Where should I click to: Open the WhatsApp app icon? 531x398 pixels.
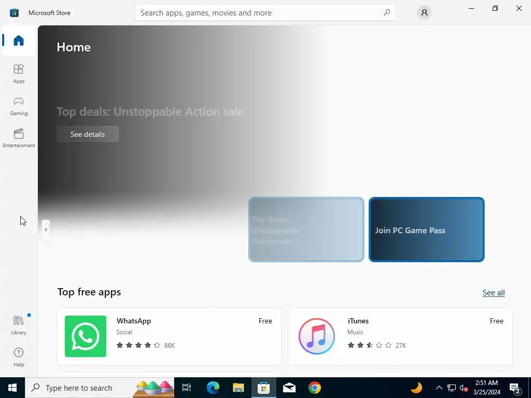coord(86,336)
